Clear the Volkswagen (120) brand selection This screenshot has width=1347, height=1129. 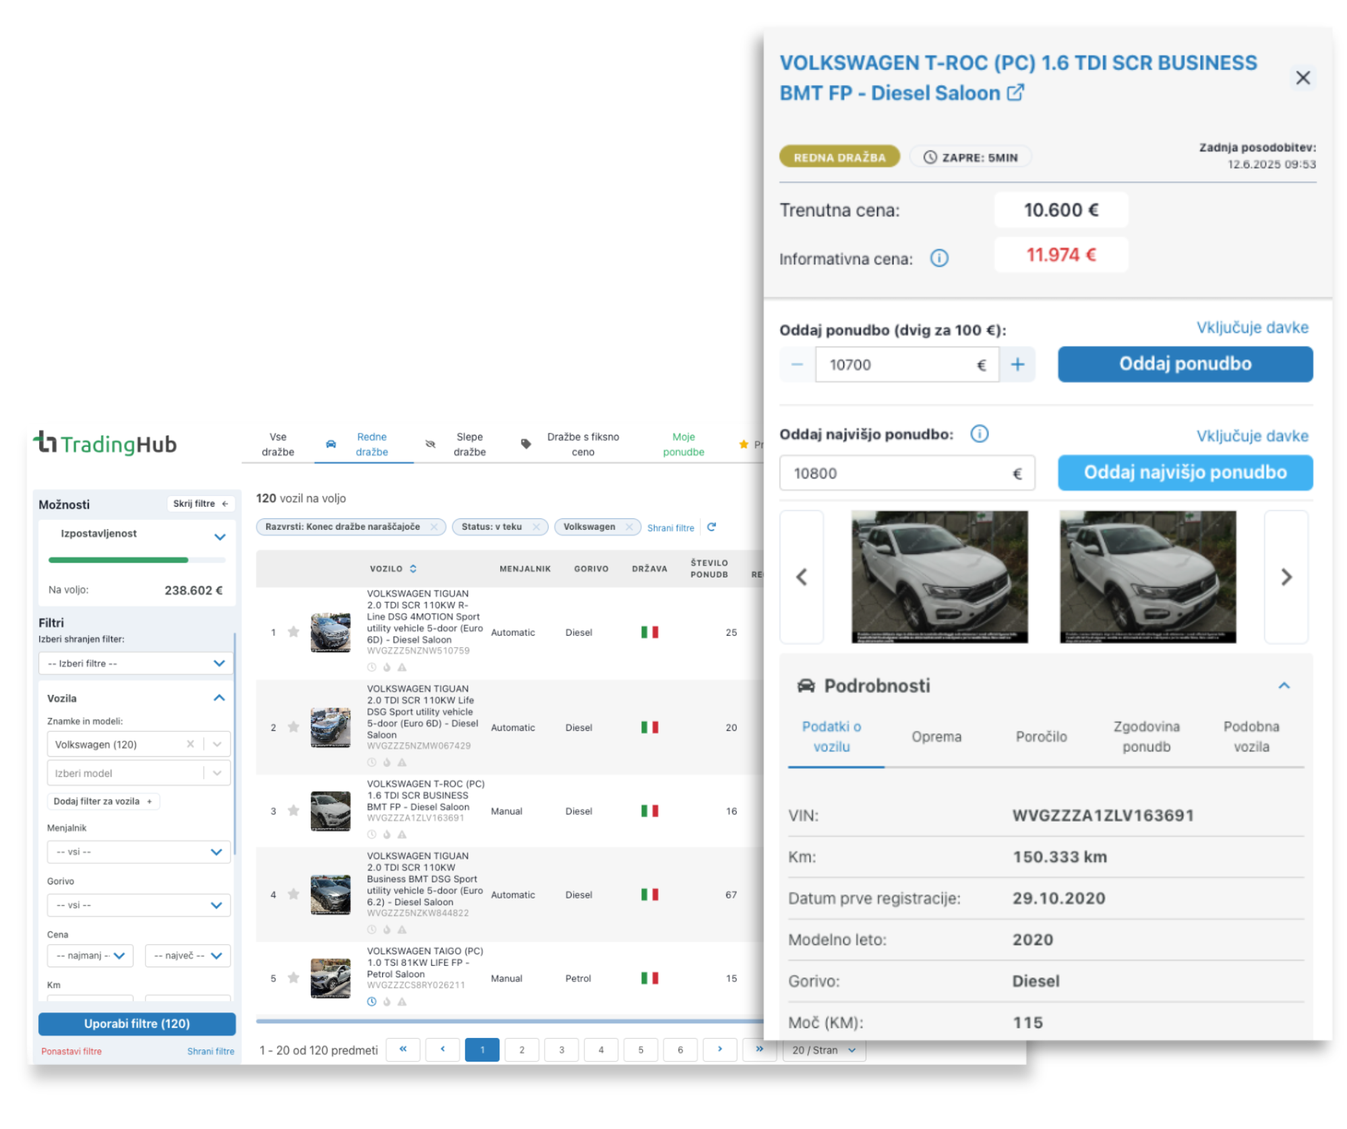190,744
